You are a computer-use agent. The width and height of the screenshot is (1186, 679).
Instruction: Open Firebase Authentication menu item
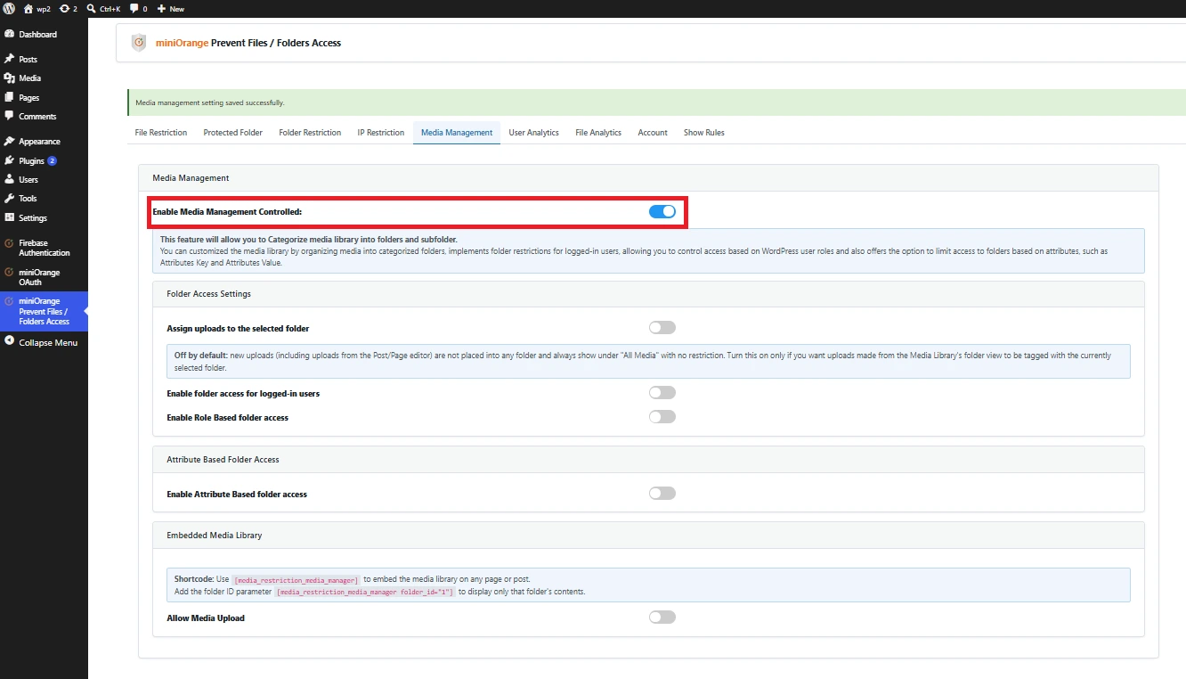(x=45, y=248)
